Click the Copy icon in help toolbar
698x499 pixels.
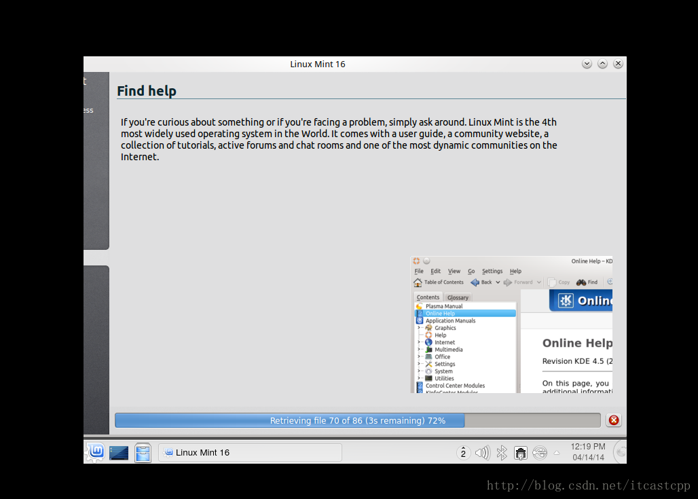click(x=552, y=282)
